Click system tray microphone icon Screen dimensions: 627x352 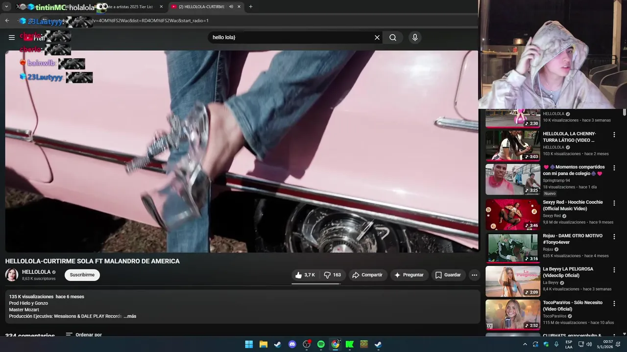tap(556, 344)
